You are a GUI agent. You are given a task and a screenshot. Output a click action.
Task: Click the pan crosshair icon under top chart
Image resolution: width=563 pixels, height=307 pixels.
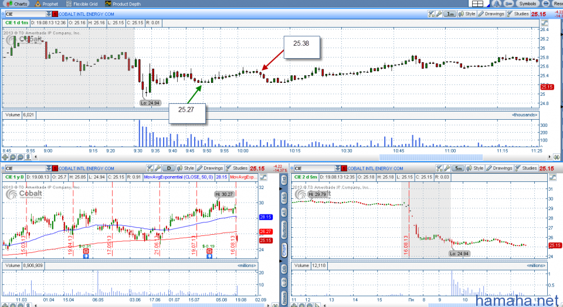(x=5, y=157)
